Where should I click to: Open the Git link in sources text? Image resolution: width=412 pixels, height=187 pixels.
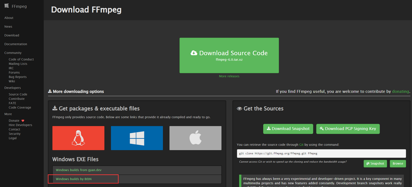(302, 144)
